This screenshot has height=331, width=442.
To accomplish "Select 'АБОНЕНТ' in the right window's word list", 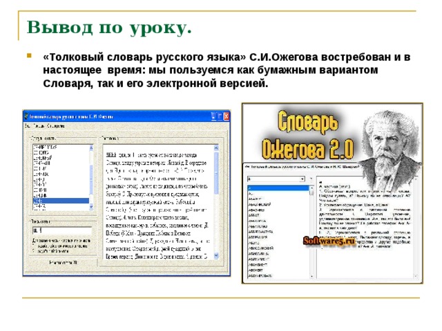I will 256,270.
